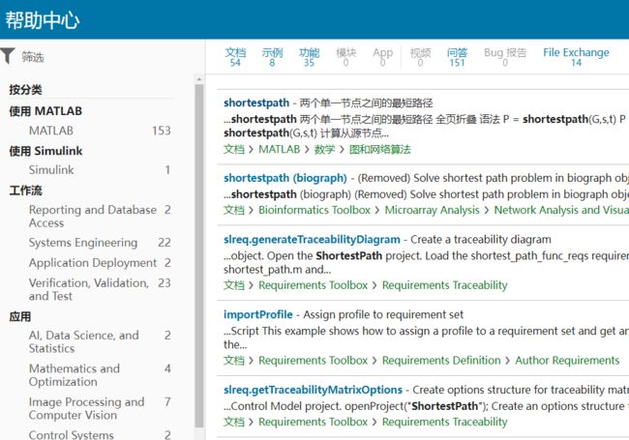Open the shortestpath (biograph) result link
This screenshot has width=629, height=440.
point(285,178)
